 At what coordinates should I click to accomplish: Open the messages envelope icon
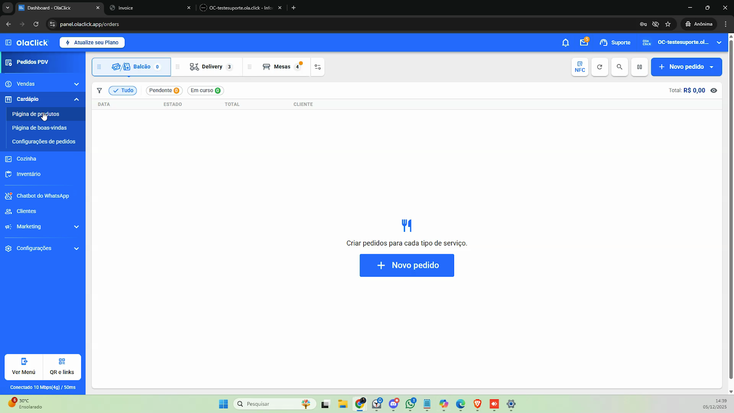pyautogui.click(x=584, y=43)
